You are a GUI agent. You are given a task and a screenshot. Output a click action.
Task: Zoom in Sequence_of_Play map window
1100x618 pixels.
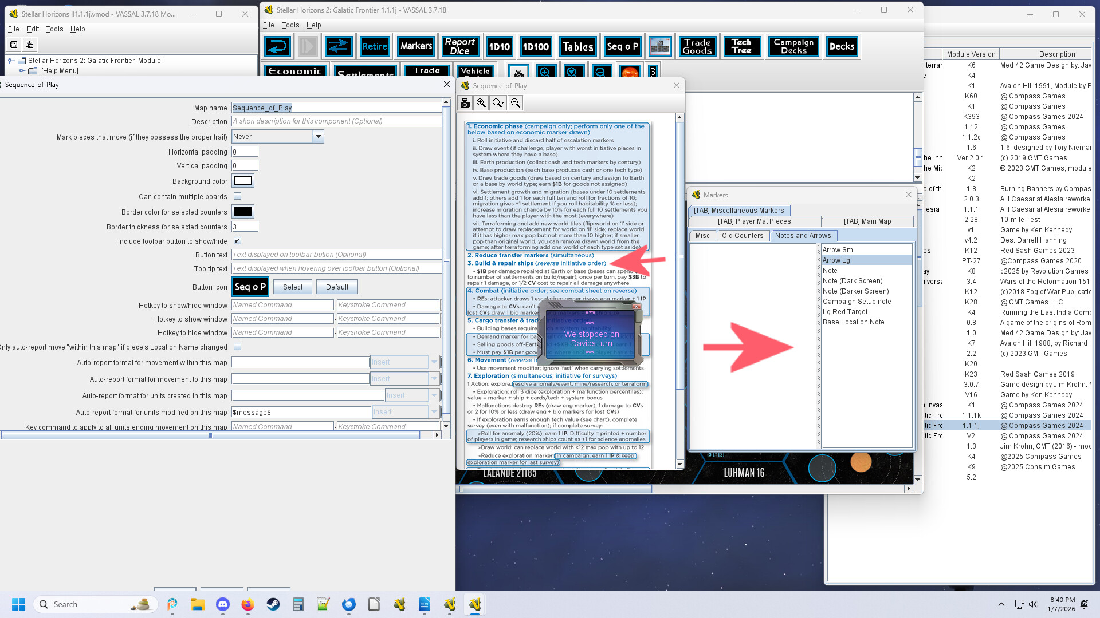481,103
